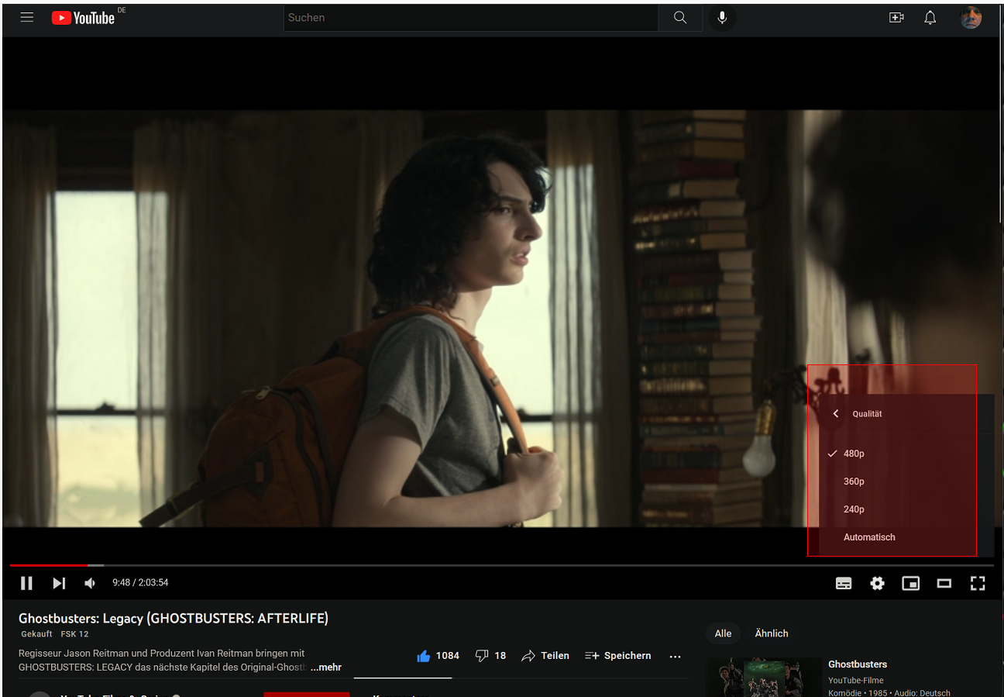Viewport: 1004px width, 697px height.
Task: Share the video via Teilen
Action: point(545,656)
